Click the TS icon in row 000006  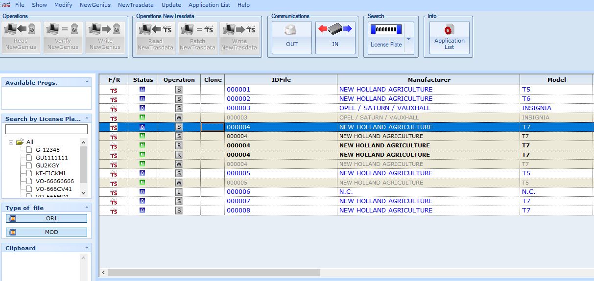pyautogui.click(x=114, y=192)
